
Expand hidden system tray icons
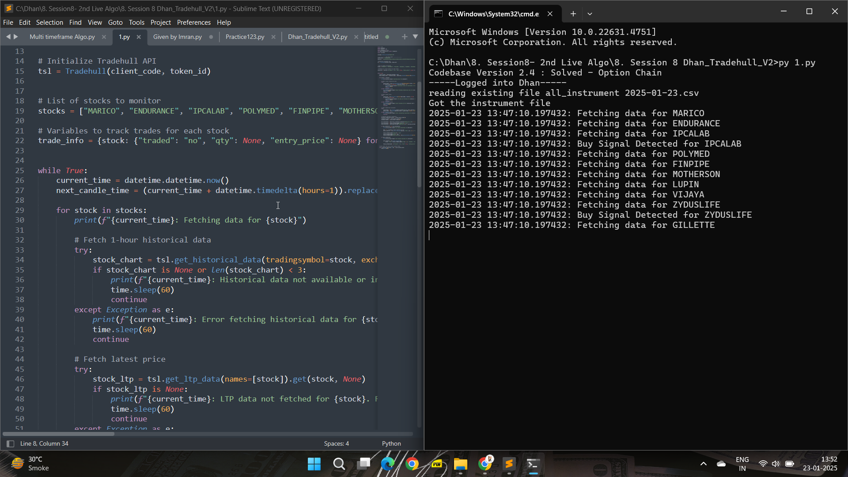tap(704, 464)
